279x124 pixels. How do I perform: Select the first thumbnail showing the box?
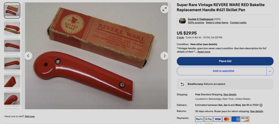coord(12,11)
